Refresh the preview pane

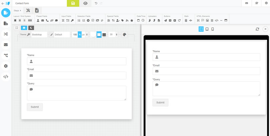[x=257, y=29]
